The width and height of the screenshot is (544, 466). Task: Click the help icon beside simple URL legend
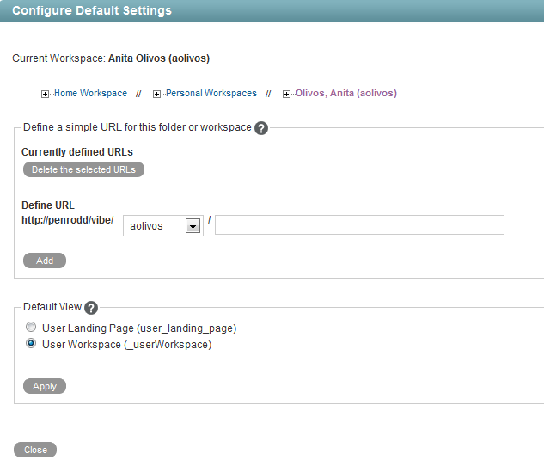pos(262,128)
